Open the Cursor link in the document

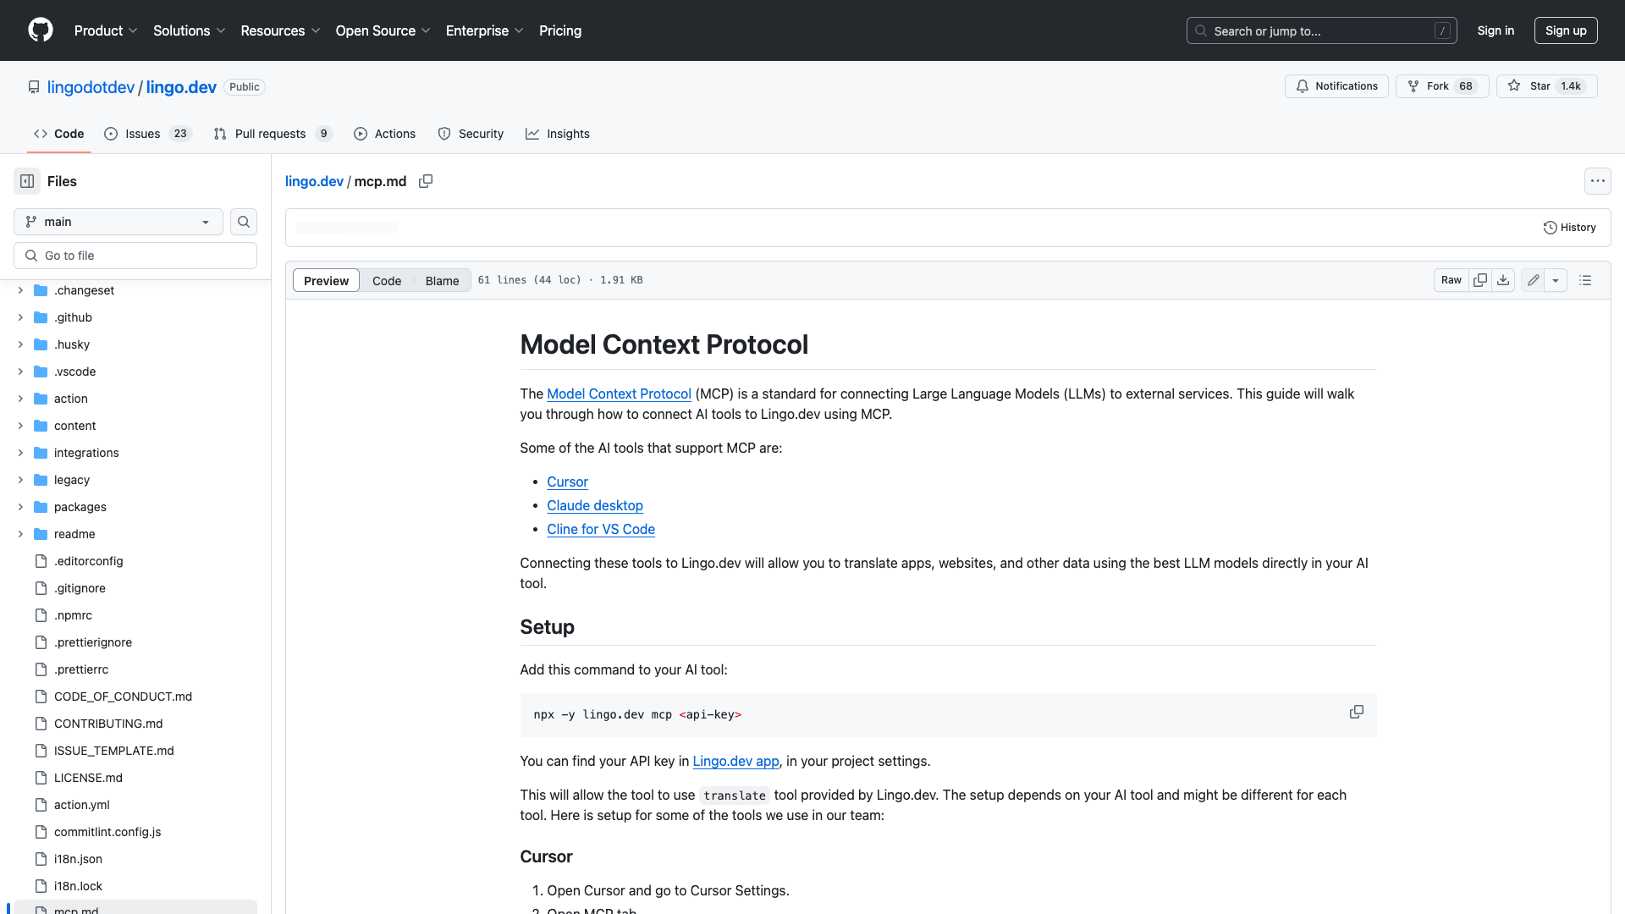click(x=567, y=482)
